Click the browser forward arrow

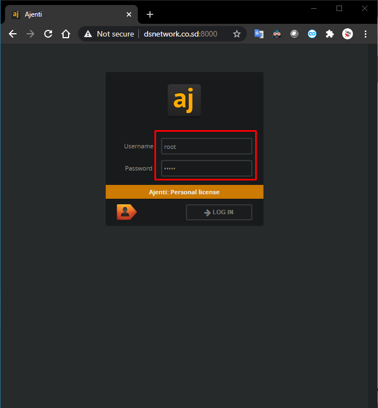click(30, 34)
